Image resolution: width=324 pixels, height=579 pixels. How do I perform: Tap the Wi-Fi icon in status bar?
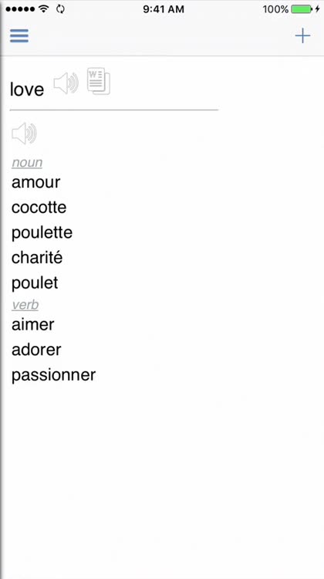click(x=44, y=9)
